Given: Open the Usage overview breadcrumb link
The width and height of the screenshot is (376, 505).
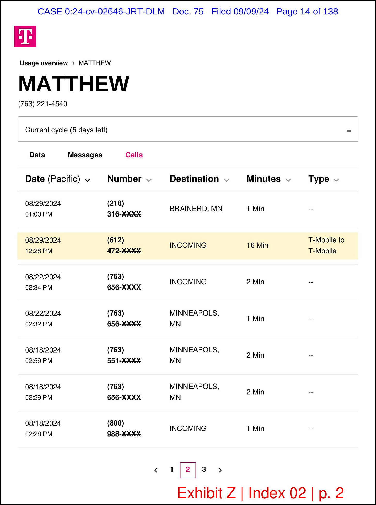Looking at the screenshot, I should coord(44,63).
